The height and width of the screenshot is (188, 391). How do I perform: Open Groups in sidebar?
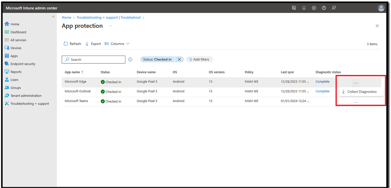13,88
